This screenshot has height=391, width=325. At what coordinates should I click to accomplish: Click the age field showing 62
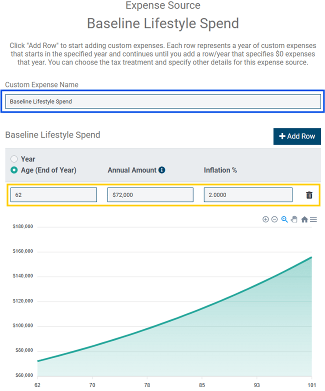(53, 195)
